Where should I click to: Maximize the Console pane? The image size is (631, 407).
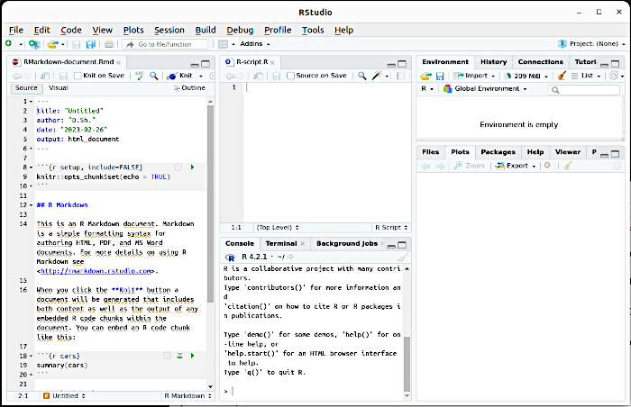click(x=402, y=245)
